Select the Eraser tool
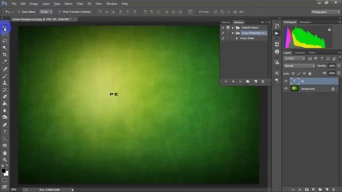 coord(5,97)
